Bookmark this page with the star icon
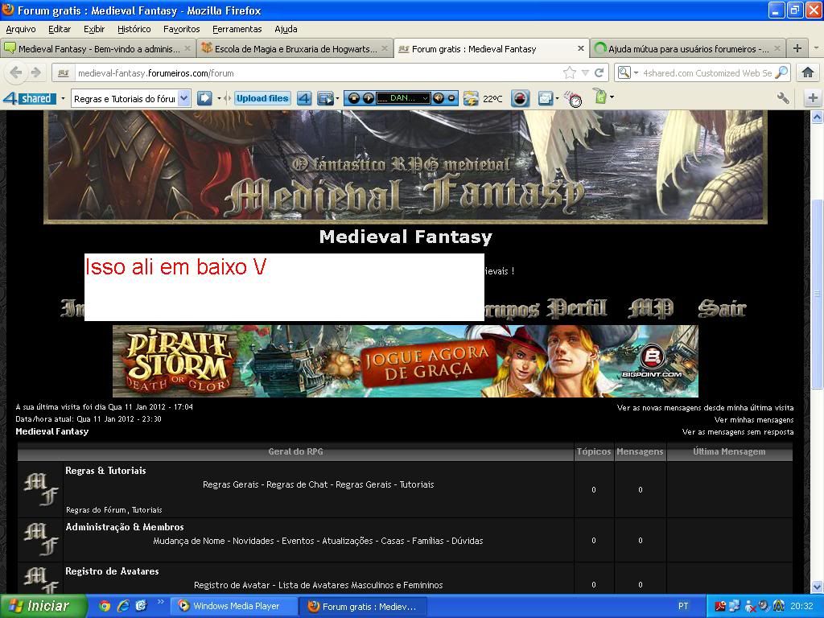 [x=569, y=72]
